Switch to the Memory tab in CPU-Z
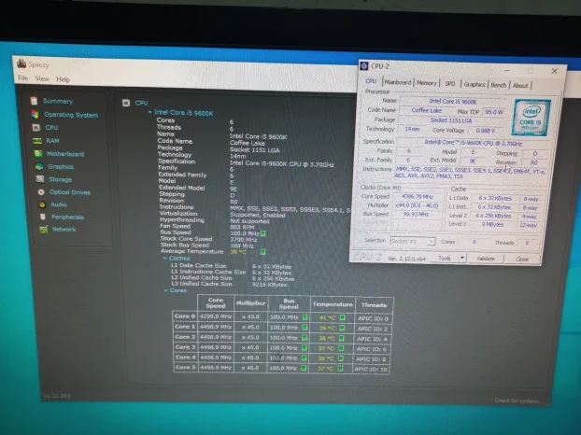581x435 pixels. (x=427, y=83)
